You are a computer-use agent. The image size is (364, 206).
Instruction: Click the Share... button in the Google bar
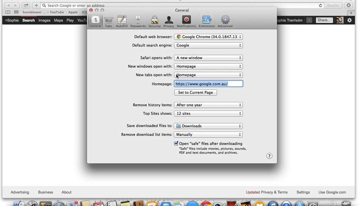324,20
